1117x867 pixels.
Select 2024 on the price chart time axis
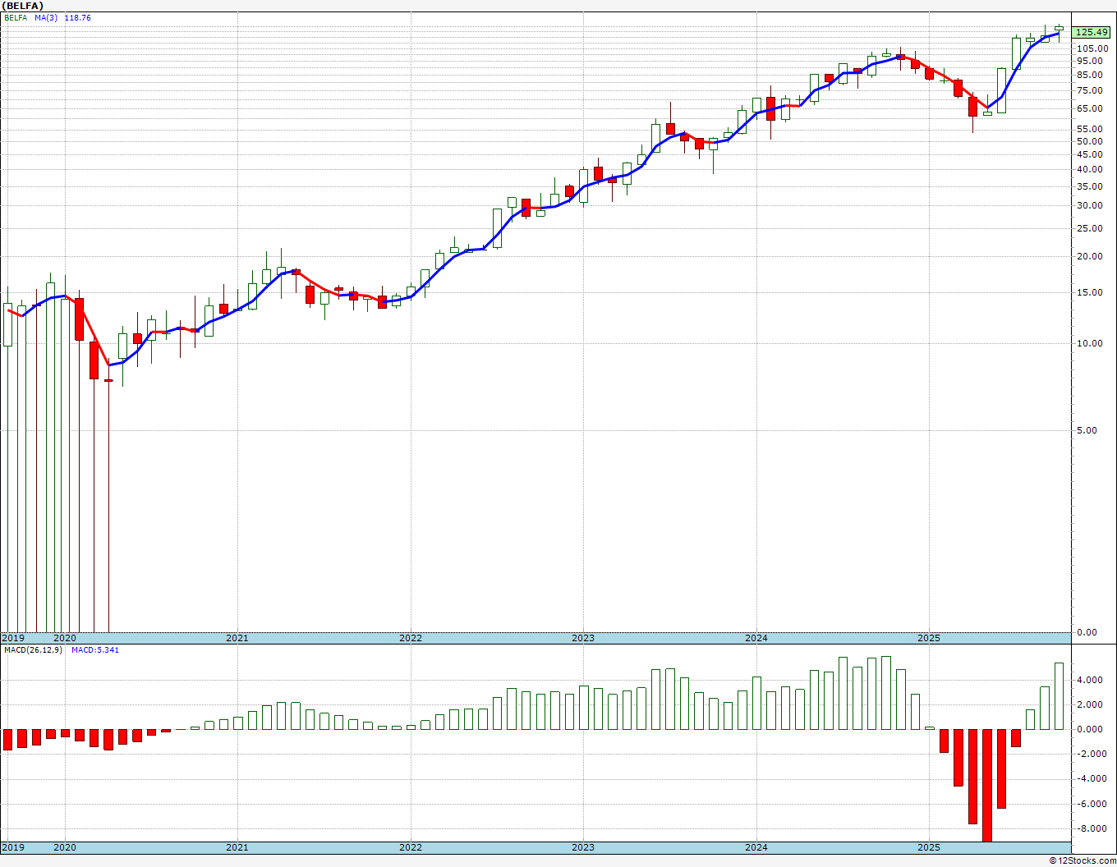click(x=756, y=638)
